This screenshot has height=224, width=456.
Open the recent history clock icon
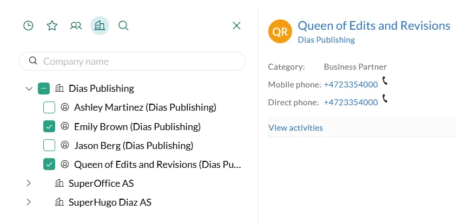point(28,25)
